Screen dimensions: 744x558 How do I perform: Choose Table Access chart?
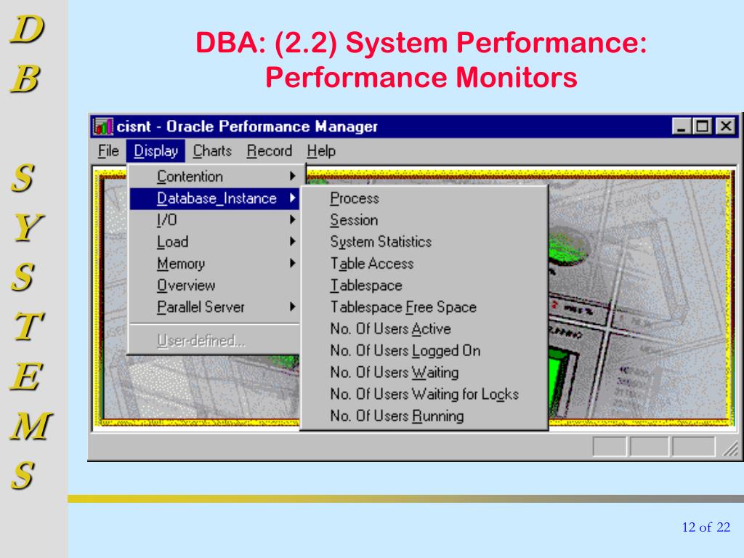tap(424, 264)
